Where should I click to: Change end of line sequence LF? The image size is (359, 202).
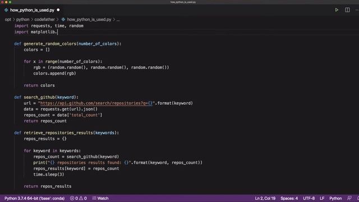coord(322,198)
